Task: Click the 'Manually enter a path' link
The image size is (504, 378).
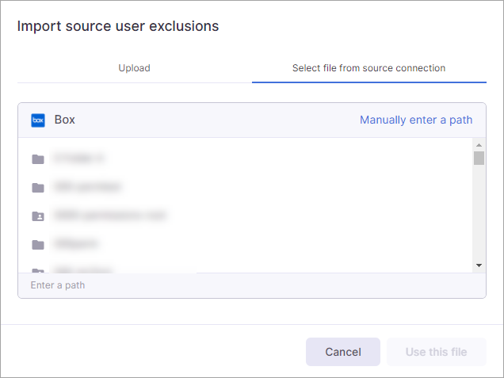Action: pyautogui.click(x=416, y=120)
